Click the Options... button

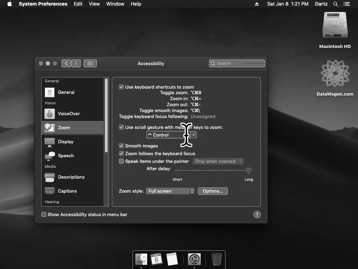213,191
